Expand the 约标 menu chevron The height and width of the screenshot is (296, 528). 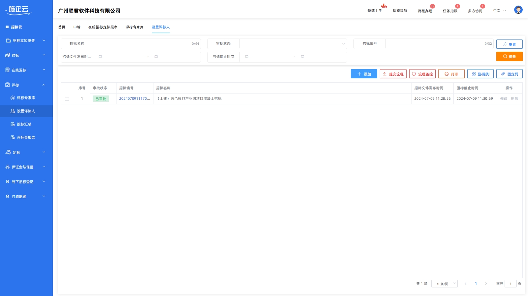44,55
